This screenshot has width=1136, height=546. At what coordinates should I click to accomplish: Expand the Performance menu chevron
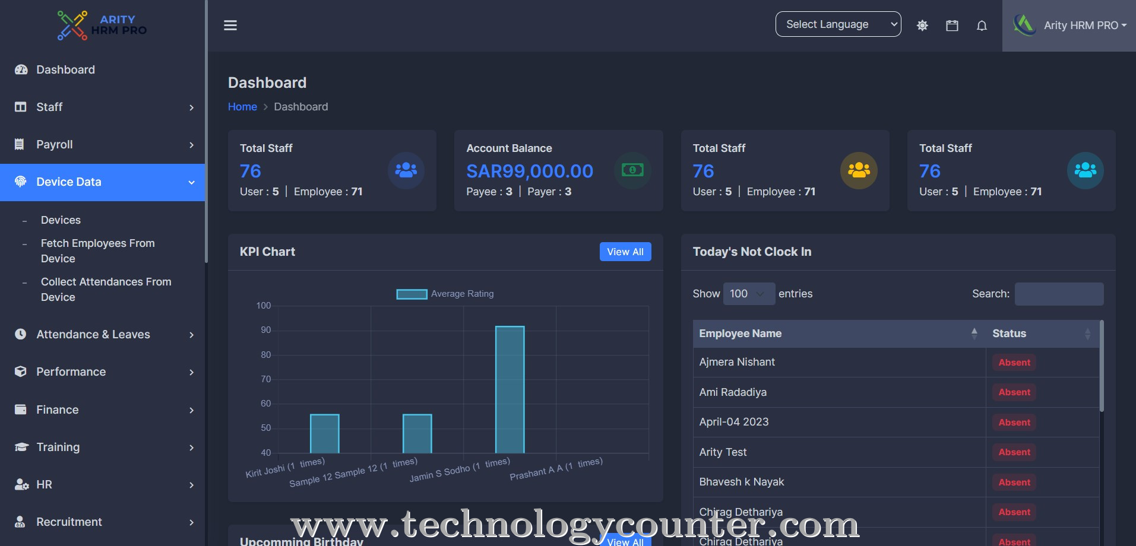191,372
